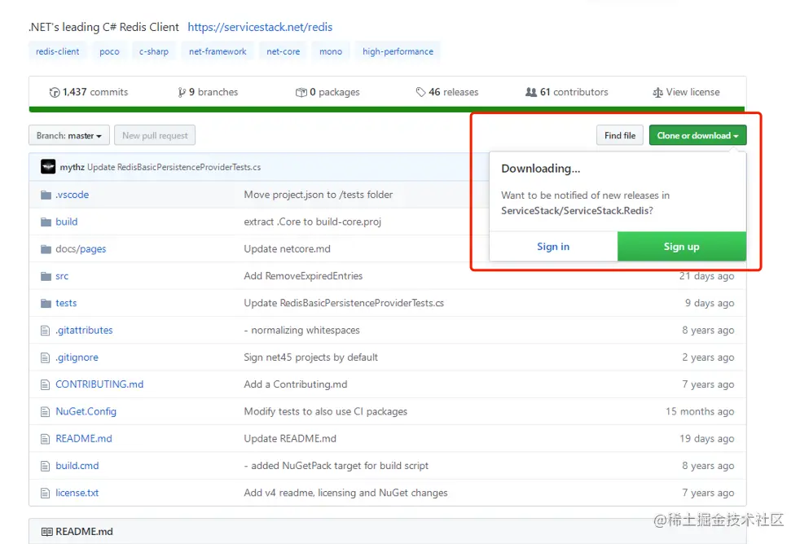This screenshot has height=544, width=800.
Task: Click the packages box icon
Action: [301, 92]
